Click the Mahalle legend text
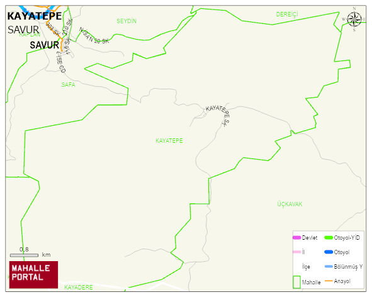Viewport: 372px width, 297px height. click(312, 283)
